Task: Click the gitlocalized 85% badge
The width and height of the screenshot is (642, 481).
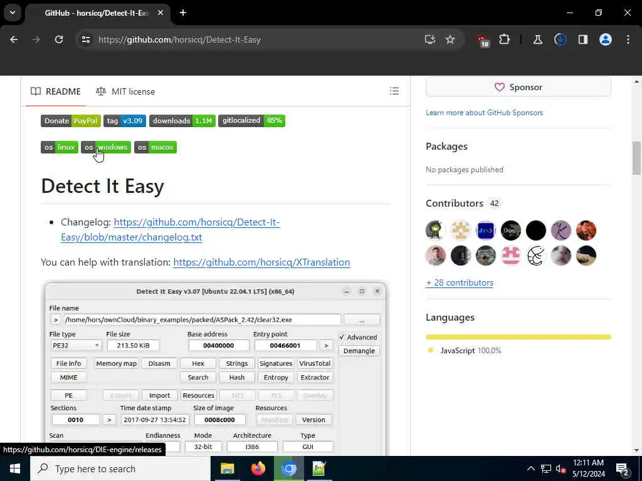Action: click(251, 121)
